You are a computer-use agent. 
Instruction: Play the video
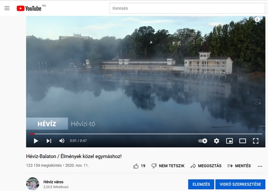[36, 141]
